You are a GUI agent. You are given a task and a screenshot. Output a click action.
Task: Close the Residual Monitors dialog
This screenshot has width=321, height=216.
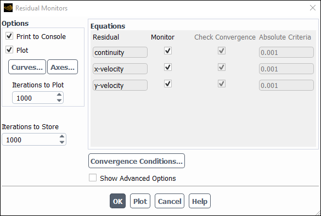coord(313,8)
